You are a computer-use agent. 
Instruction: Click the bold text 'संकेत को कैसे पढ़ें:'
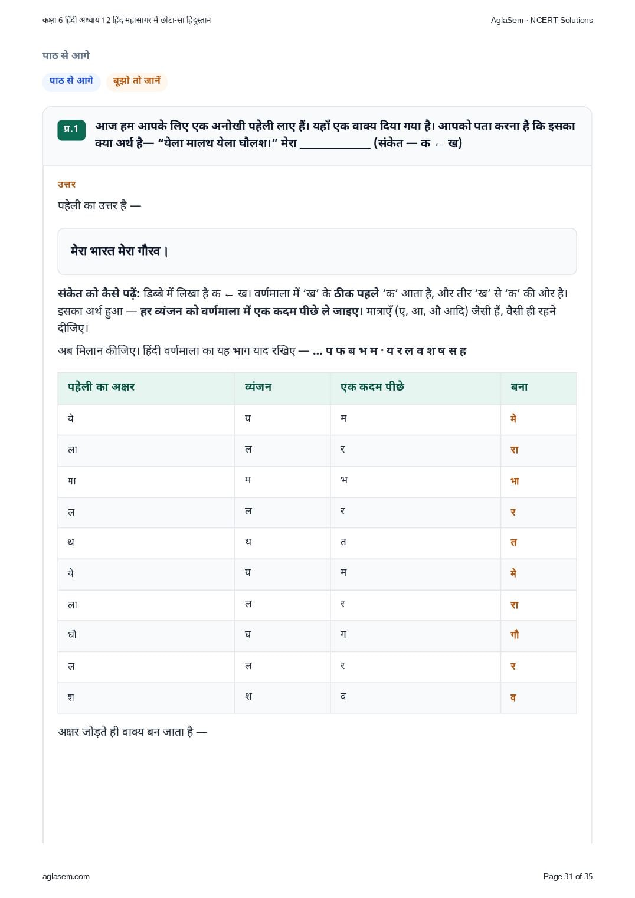(99, 293)
